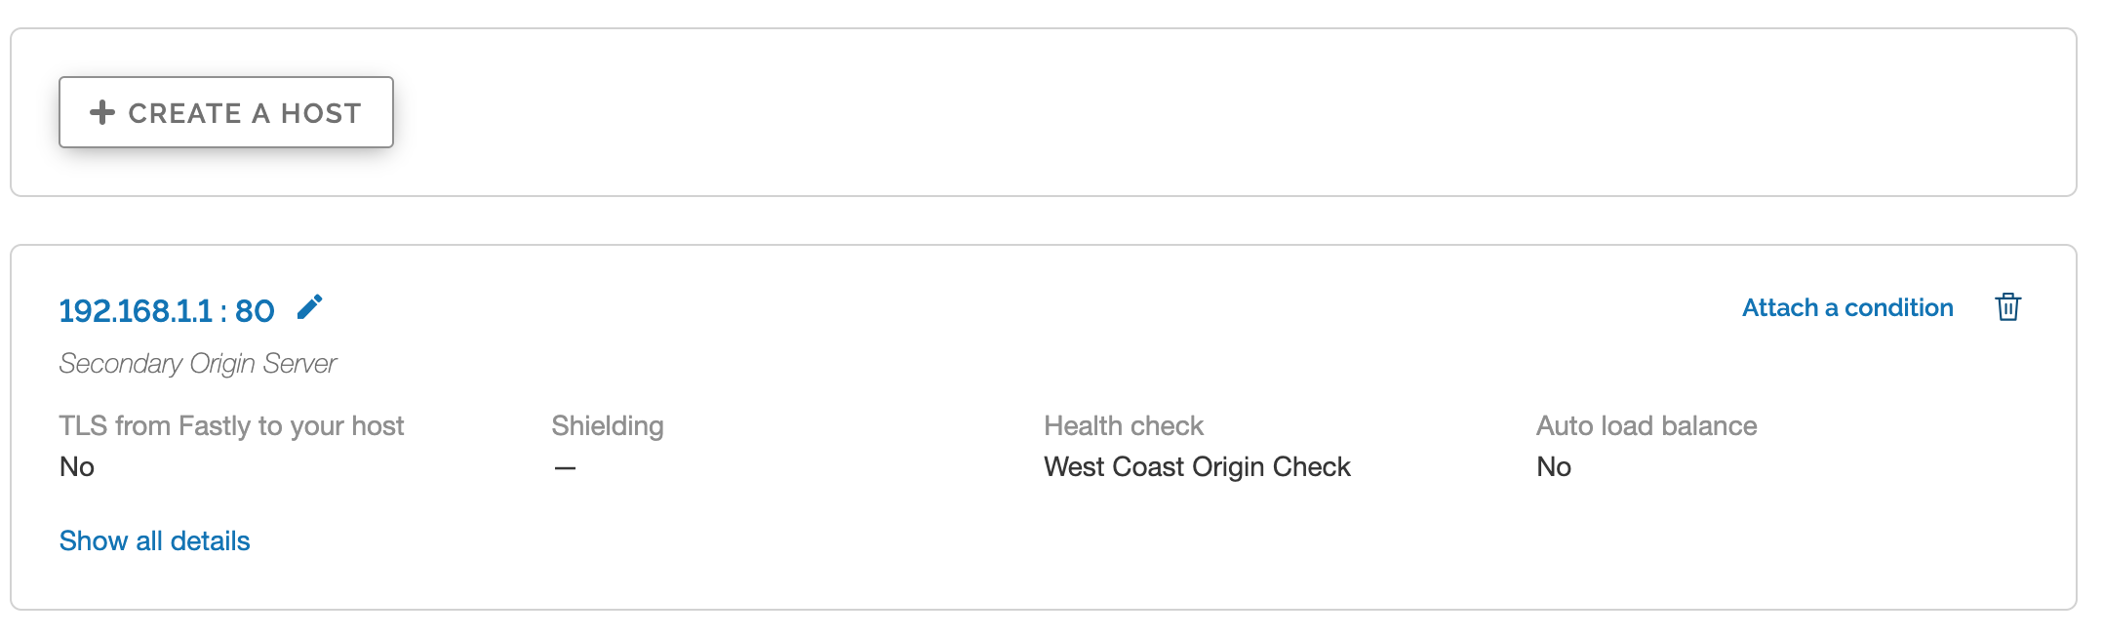Screen dimensions: 2103x638
Task: Click the Shielding label
Action: (607, 425)
